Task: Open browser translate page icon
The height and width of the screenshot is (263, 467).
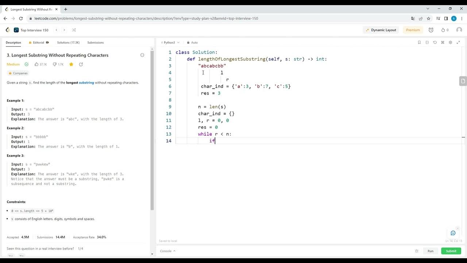Action: tap(413, 18)
